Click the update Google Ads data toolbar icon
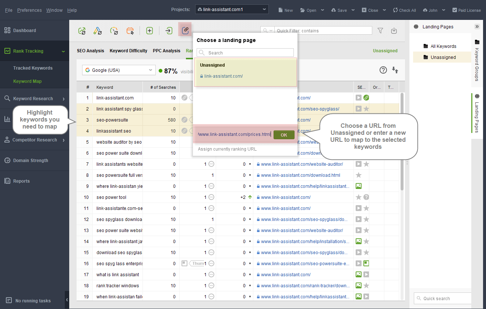This screenshot has height=309, width=486. point(98,31)
